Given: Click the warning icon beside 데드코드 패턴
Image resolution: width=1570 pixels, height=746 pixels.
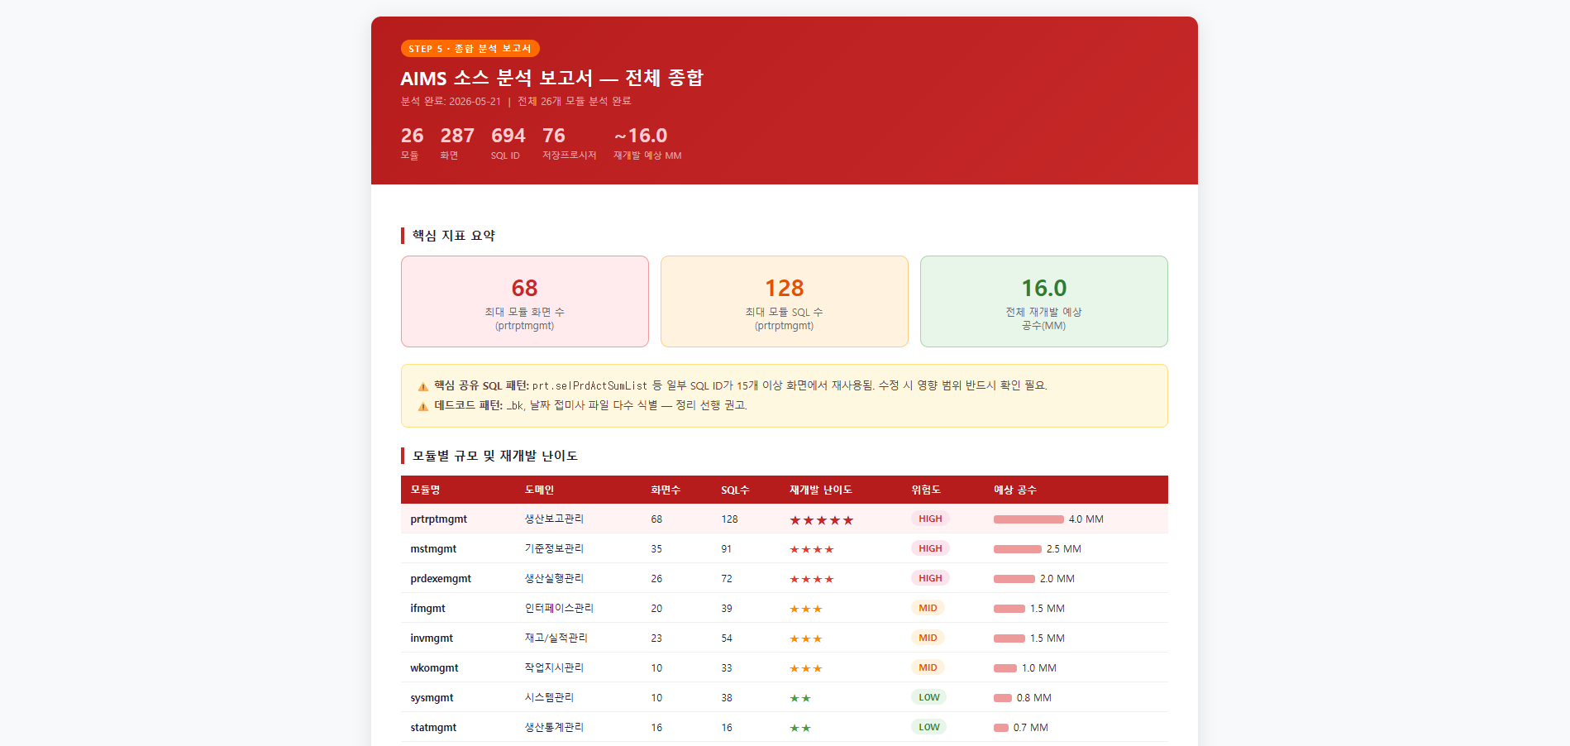Looking at the screenshot, I should (423, 406).
